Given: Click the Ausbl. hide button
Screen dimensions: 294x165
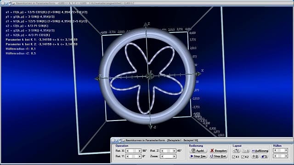Looking at the screenshot, I should point(198,151).
